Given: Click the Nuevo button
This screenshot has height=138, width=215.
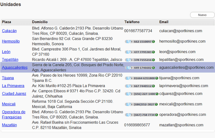Looking at the screenshot, I should 202,15.
